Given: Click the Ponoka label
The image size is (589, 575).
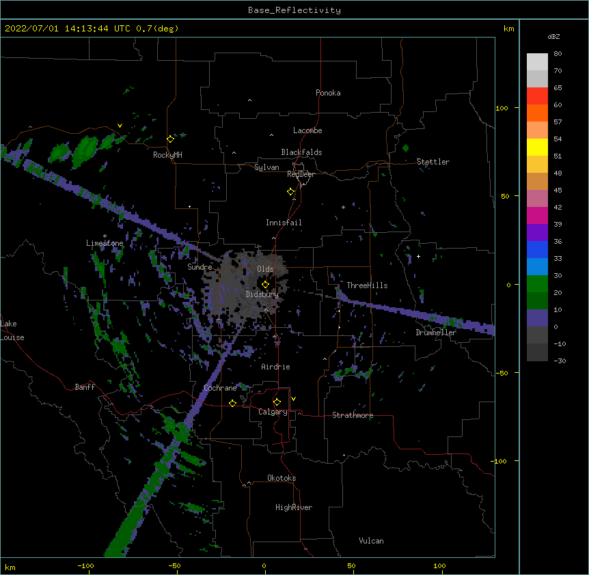Looking at the screenshot, I should (x=328, y=93).
